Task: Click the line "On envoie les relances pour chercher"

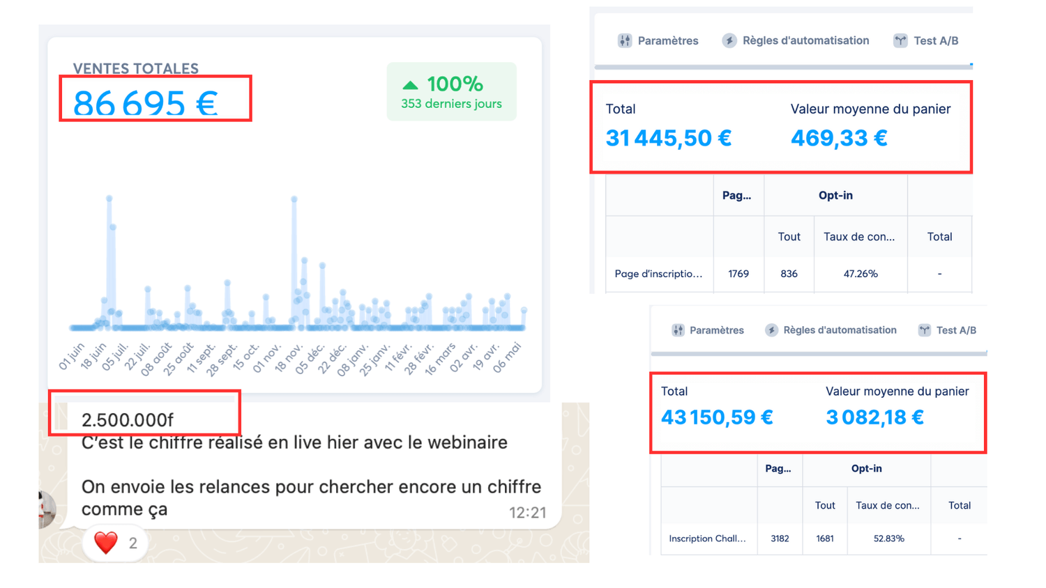Action: pos(311,486)
